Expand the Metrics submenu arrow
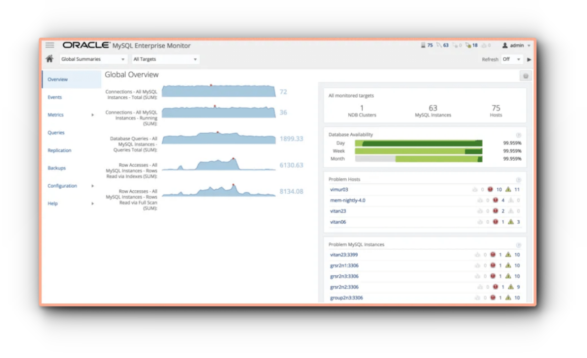587x358 pixels. pos(92,115)
